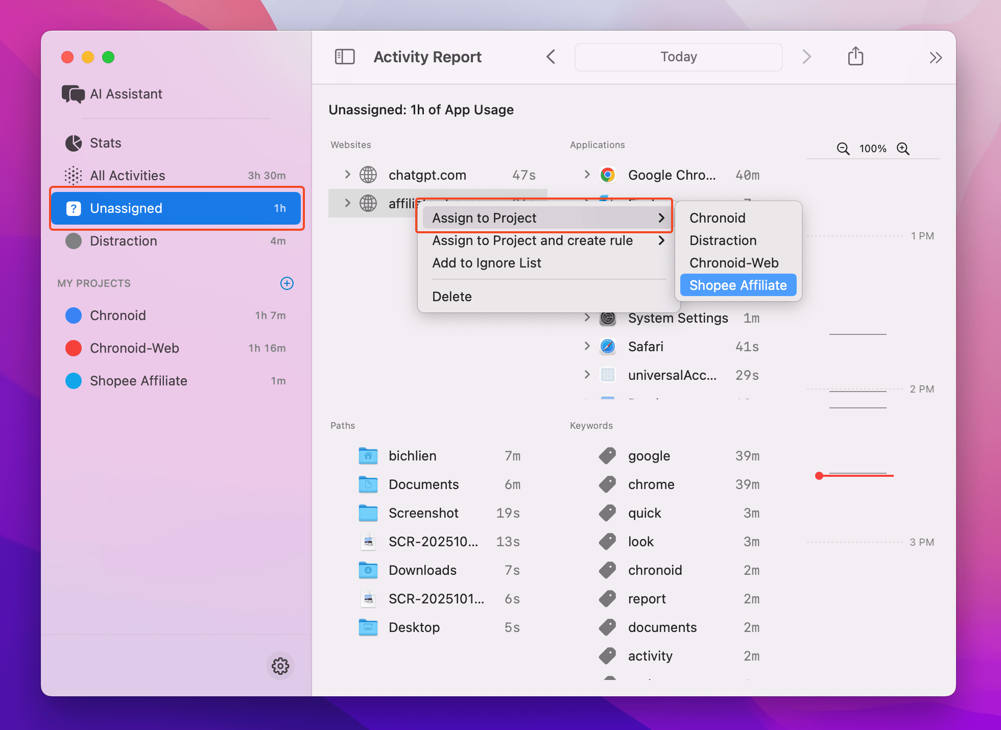Click the Today date button
The width and height of the screenshot is (1001, 730).
coord(678,57)
